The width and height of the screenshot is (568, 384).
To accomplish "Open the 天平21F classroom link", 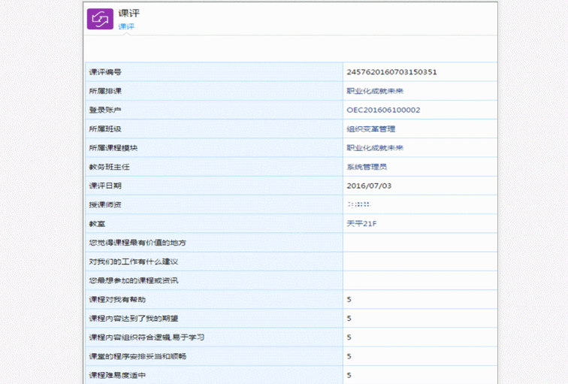I will pos(361,223).
